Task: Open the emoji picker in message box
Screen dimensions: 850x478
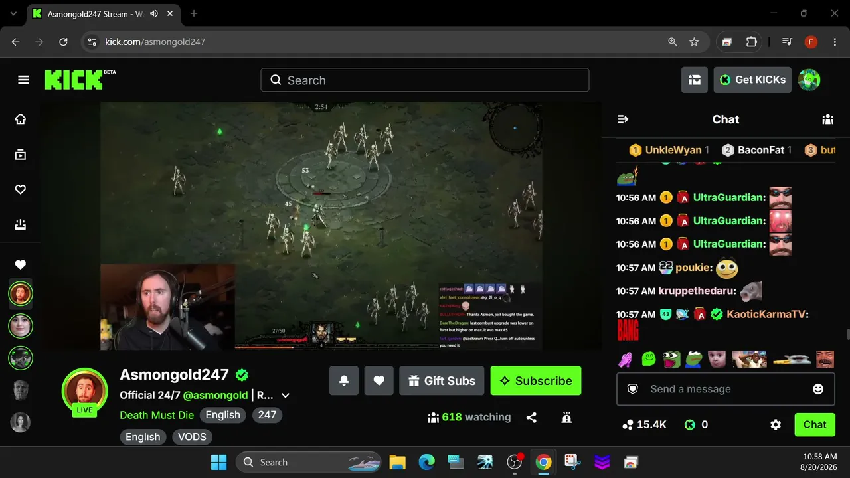Action: coord(818,389)
